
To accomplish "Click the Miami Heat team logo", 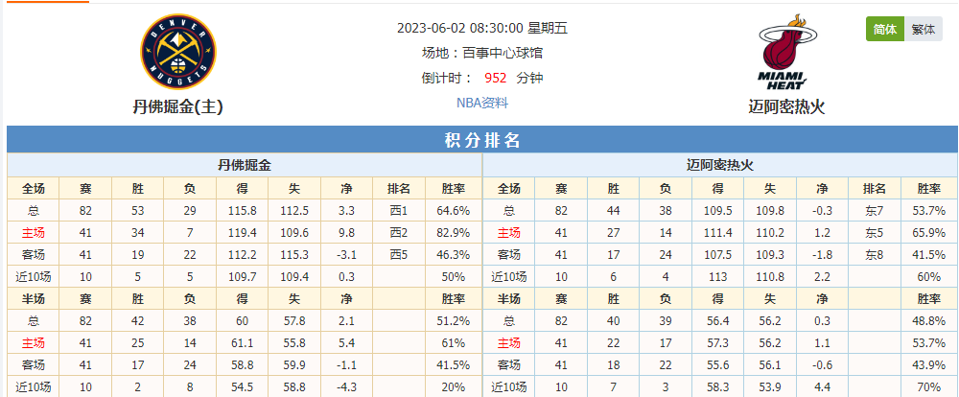I will (786, 52).
